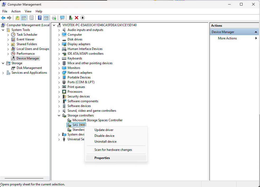This screenshot has width=260, height=187.
Task: Expand the Disk drives category
Action: pos(59,40)
